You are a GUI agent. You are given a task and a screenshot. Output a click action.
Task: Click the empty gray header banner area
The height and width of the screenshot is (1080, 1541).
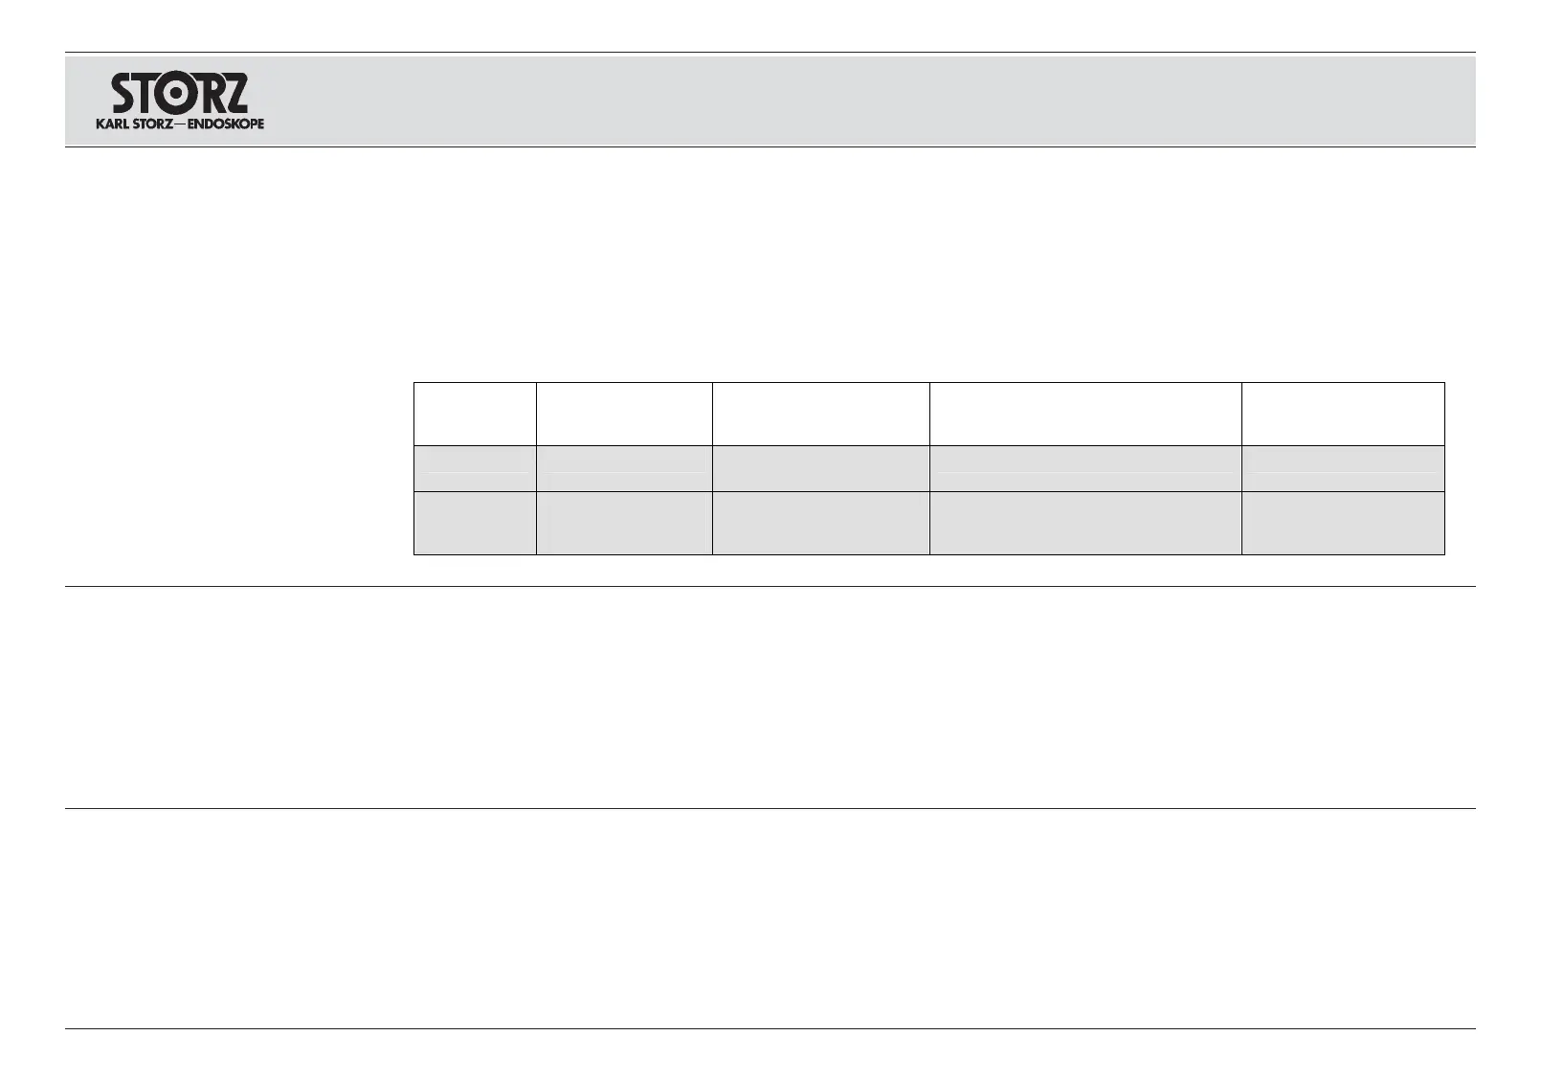861,101
